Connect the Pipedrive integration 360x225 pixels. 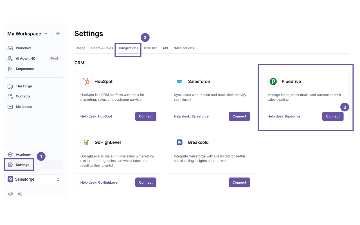coord(333,116)
